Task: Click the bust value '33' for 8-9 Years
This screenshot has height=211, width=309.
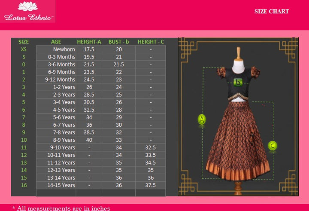Action: tap(119, 140)
